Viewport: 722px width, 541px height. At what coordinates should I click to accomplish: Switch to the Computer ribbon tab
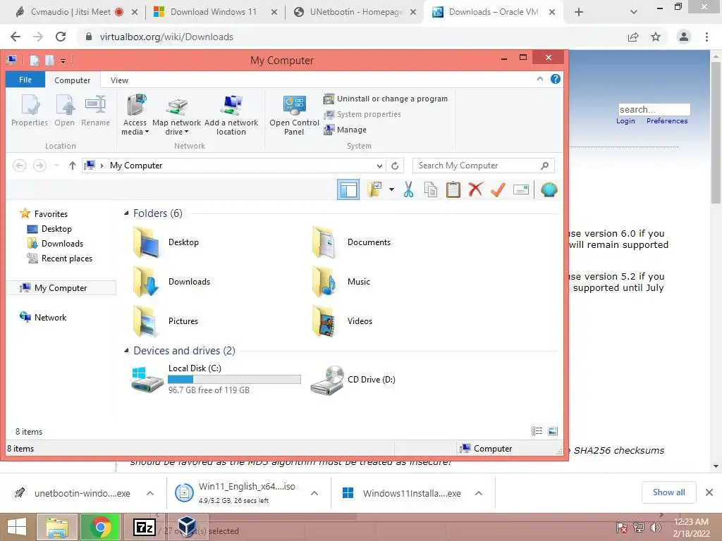[73, 80]
